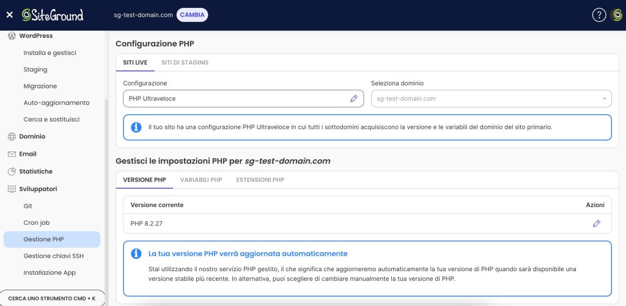Click the Email envelope icon
Screen dimensions: 626x306
click(12, 154)
